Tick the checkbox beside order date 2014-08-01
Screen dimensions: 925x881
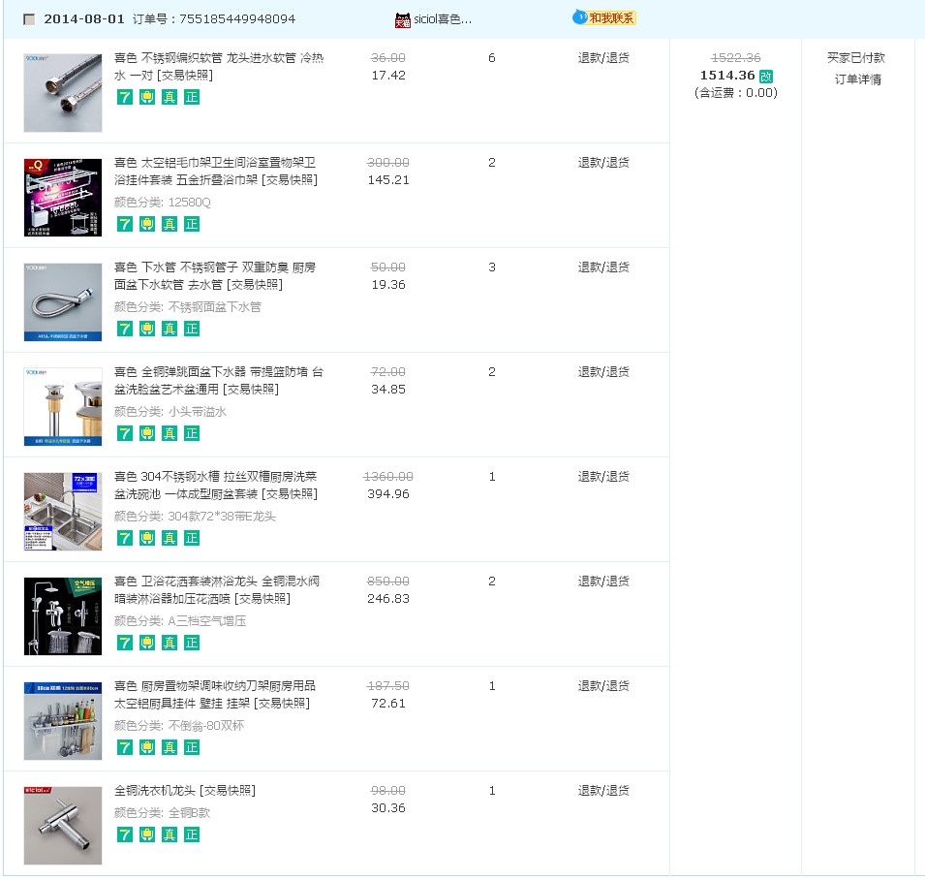tap(29, 19)
